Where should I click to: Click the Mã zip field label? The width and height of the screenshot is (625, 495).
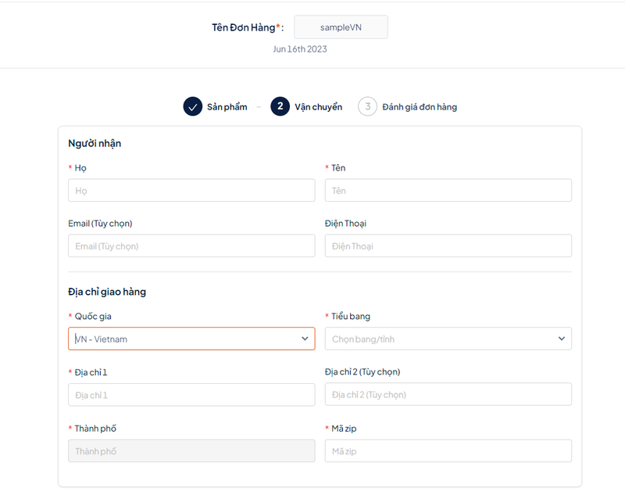pyautogui.click(x=344, y=429)
